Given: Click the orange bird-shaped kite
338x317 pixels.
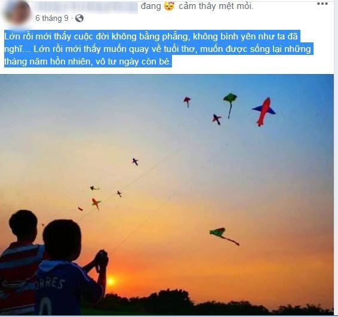Looking at the screenshot, I should 96,203.
